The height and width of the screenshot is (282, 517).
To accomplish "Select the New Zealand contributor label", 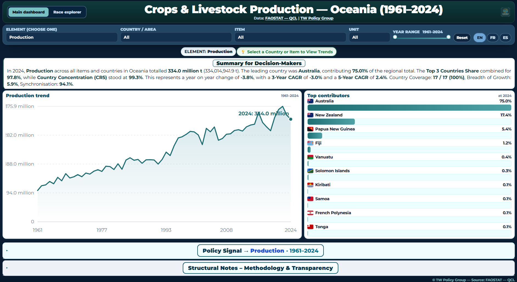I will (x=329, y=115).
